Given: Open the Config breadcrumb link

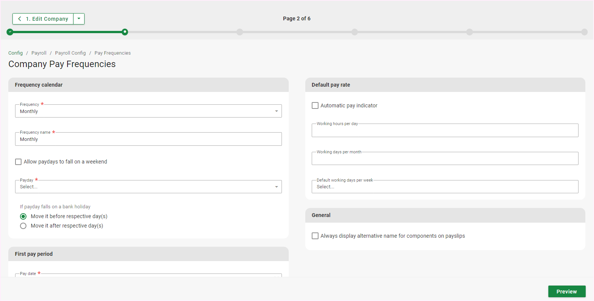Looking at the screenshot, I should (x=15, y=53).
